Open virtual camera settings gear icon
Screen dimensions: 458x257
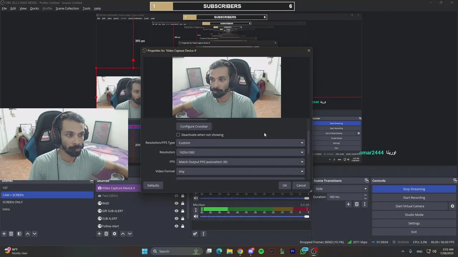coord(452,206)
